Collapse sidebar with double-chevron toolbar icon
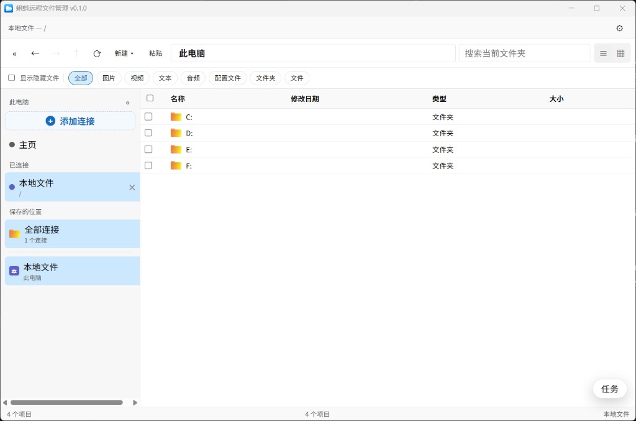The height and width of the screenshot is (421, 636). click(15, 53)
